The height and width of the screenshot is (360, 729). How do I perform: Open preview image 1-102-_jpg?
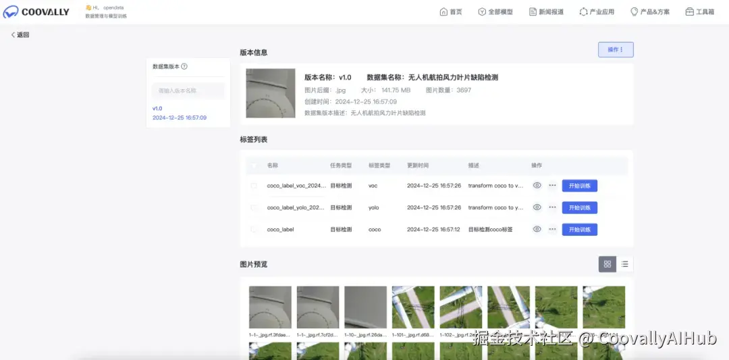(x=461, y=307)
